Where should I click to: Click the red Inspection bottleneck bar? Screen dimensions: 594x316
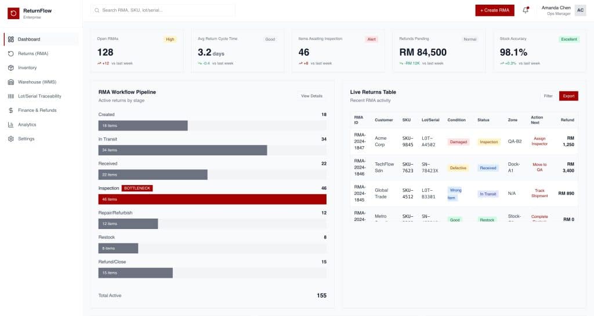pyautogui.click(x=212, y=199)
